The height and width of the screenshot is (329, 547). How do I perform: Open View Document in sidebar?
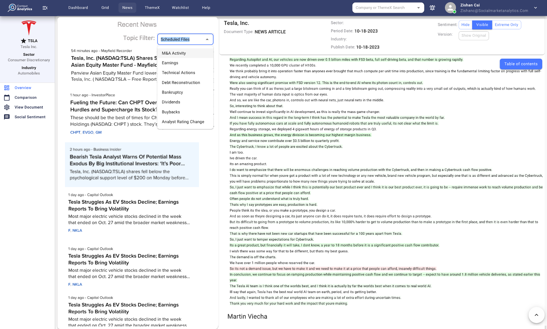click(x=29, y=107)
